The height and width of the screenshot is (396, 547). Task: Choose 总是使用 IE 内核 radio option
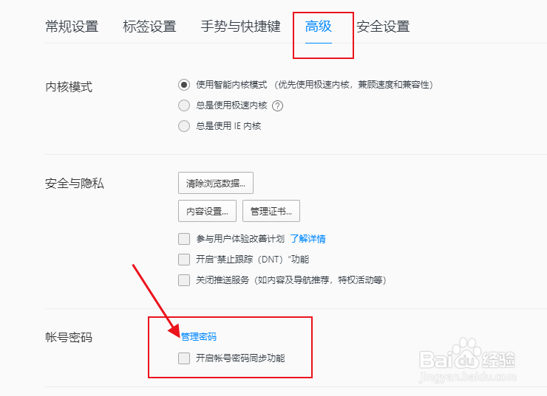point(184,126)
